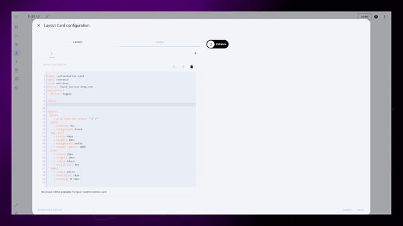
Task: Click the 'color: white' code line
Action: [x=64, y=172]
